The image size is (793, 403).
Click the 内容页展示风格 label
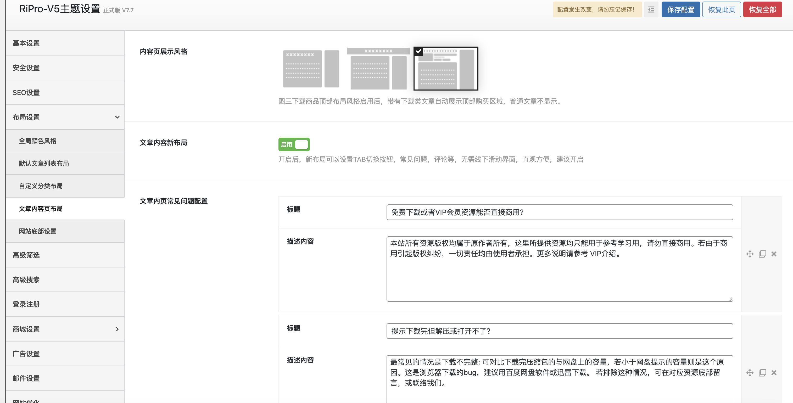click(164, 51)
